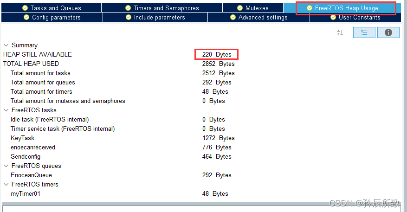Collapse the FreeRTOS timers section
407x212 pixels.
click(x=6, y=184)
